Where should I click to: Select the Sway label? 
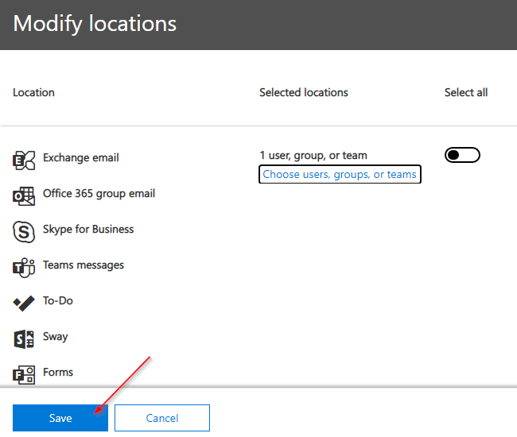click(56, 337)
